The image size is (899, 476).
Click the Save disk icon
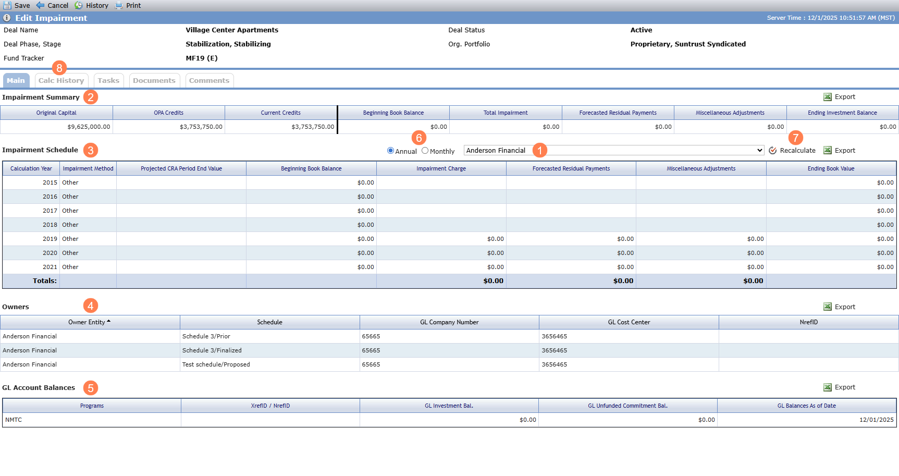click(x=7, y=5)
